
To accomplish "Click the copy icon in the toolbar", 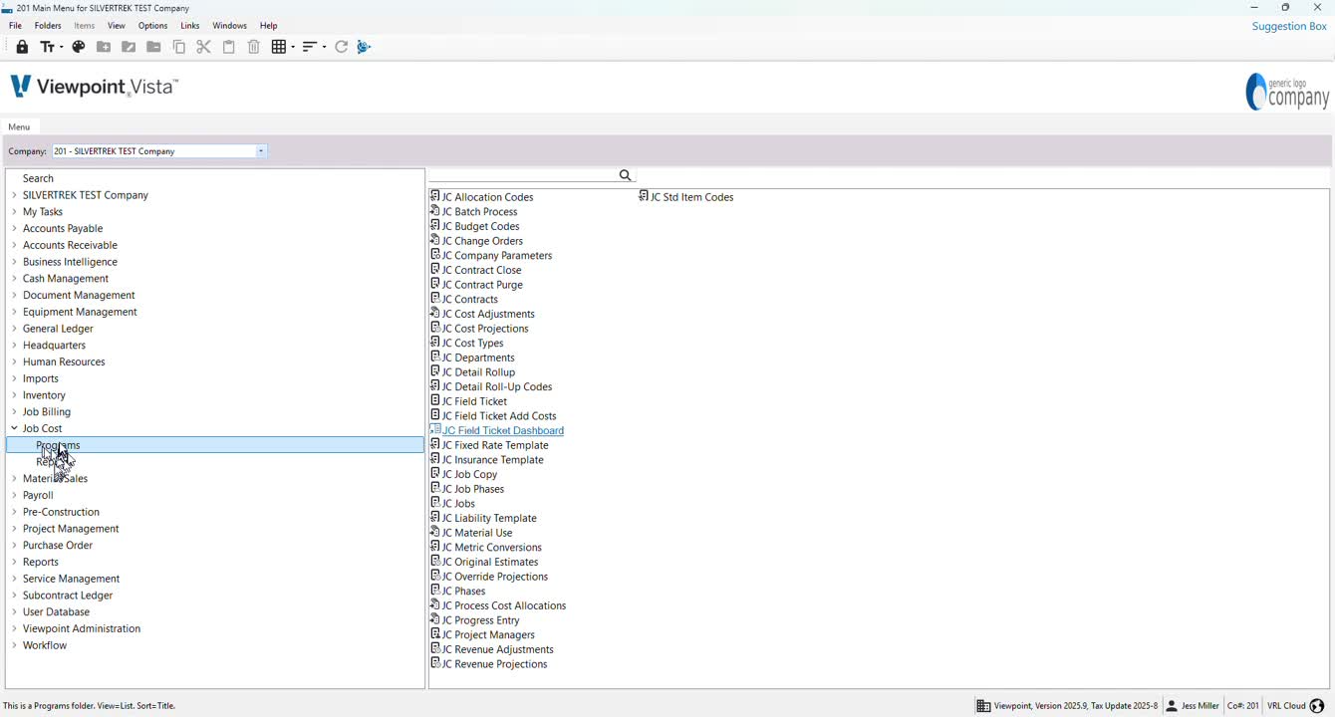I will [x=179, y=47].
